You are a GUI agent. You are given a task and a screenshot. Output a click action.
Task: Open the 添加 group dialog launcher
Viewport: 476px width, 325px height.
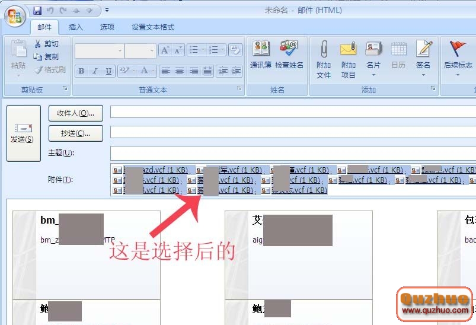click(433, 88)
